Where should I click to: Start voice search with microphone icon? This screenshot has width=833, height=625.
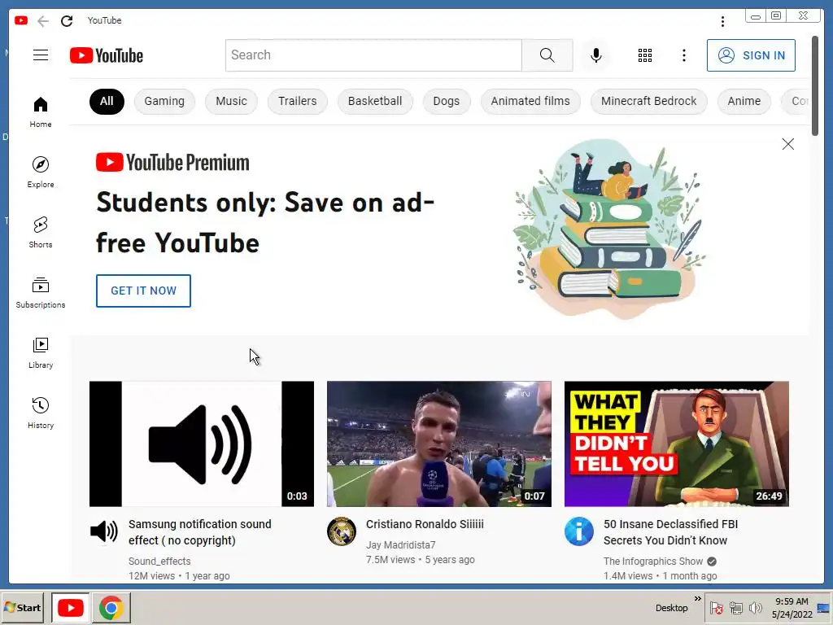click(x=596, y=55)
